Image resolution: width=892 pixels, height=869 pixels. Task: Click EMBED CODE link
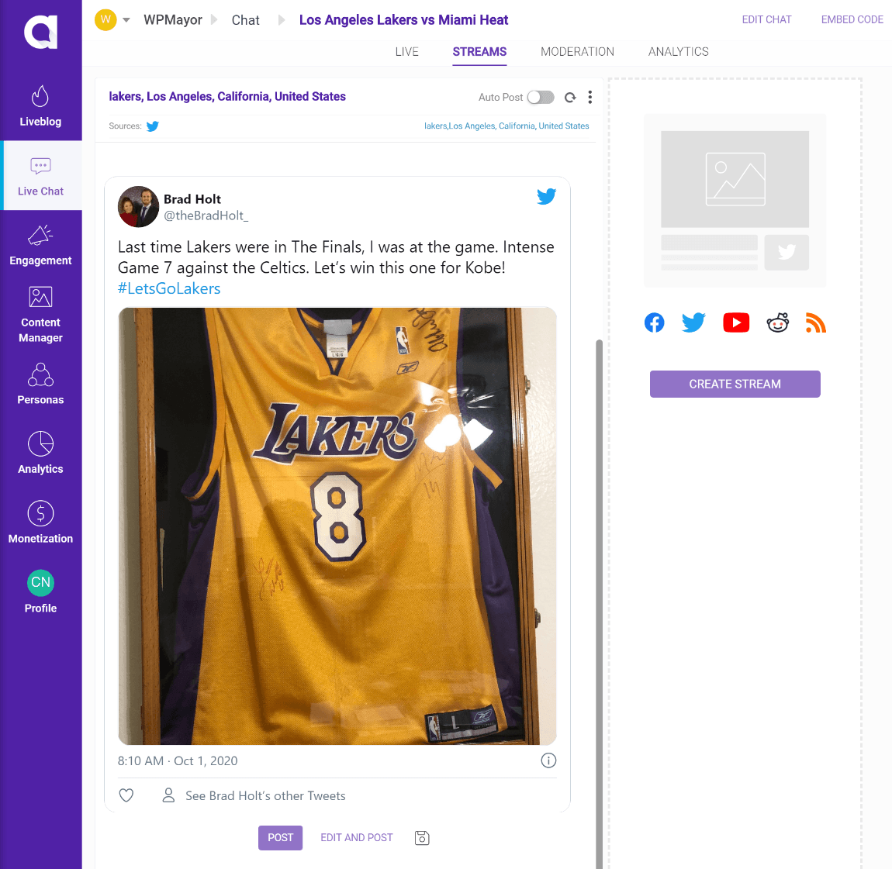click(x=852, y=19)
